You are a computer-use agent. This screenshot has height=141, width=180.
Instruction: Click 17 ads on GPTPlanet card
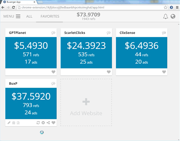pos(31,62)
